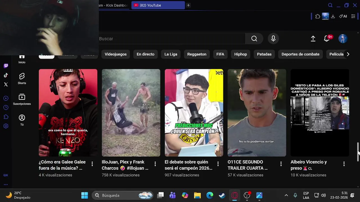Play the Predicciones MDC short thumbnail
This screenshot has width=360, height=202.
(194, 113)
